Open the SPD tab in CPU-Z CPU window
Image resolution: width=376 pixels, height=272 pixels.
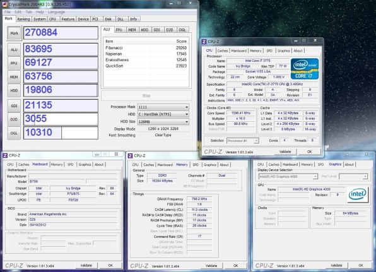(269, 51)
